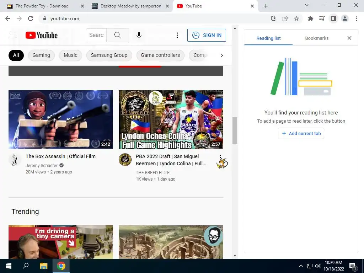Click the YouTube logo
The height and width of the screenshot is (273, 364).
click(x=42, y=35)
